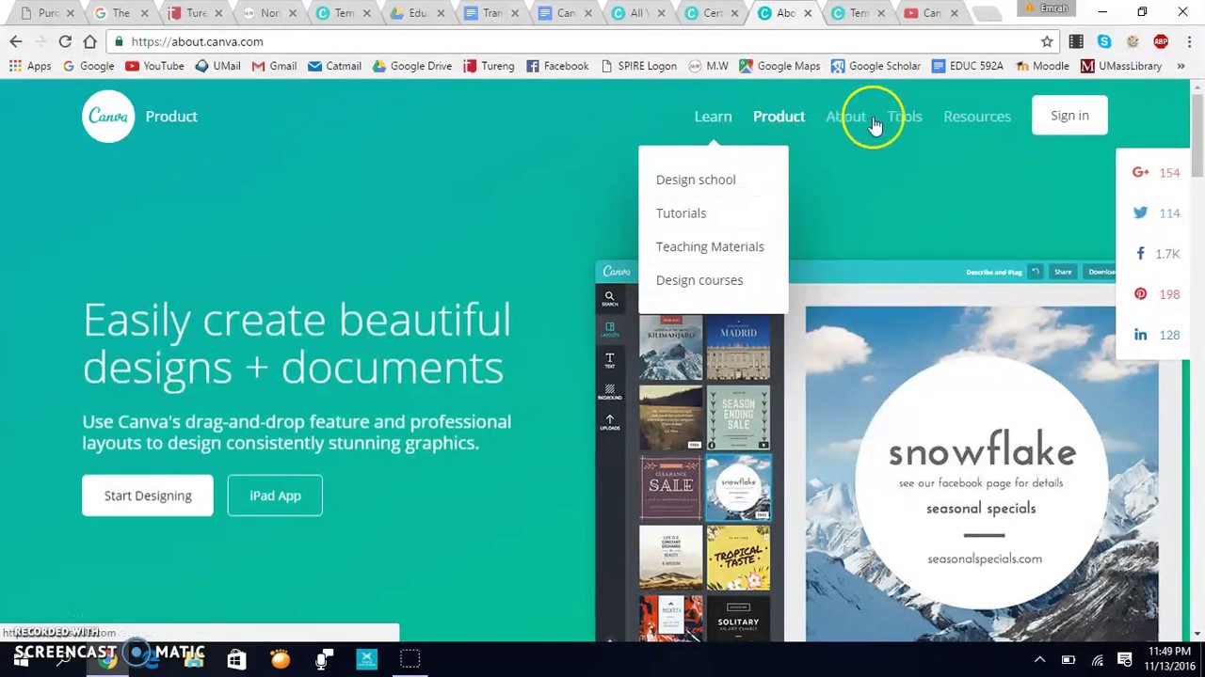Open the YouTube bookmark
Screen dimensions: 1205x677
coord(154,66)
